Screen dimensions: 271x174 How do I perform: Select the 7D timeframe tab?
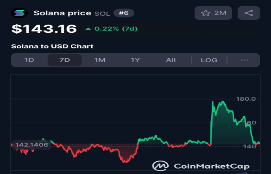coord(64,60)
